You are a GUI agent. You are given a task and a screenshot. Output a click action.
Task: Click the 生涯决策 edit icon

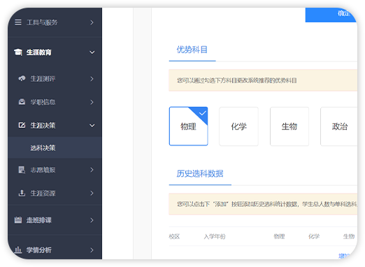[x=22, y=125]
